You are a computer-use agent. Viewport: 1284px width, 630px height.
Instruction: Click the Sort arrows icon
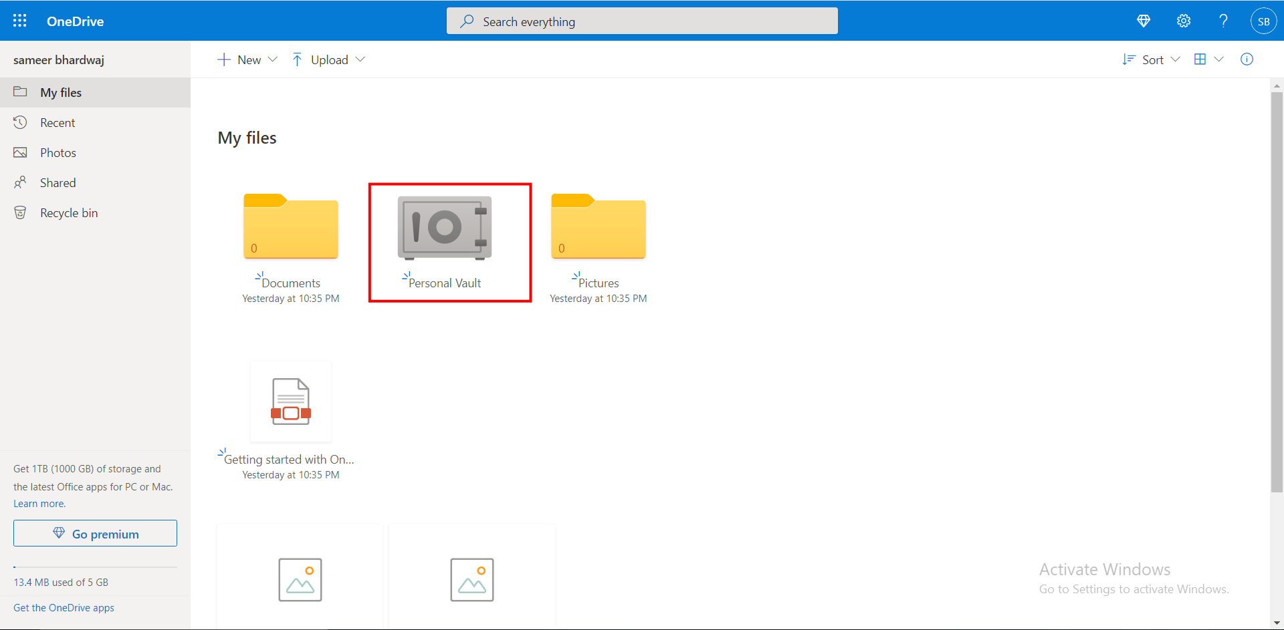(x=1129, y=59)
